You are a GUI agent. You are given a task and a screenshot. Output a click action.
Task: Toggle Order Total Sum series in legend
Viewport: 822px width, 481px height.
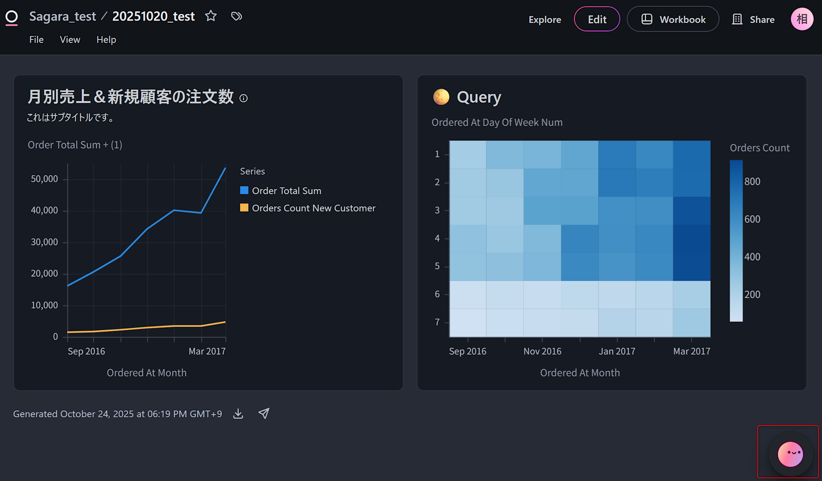(286, 191)
